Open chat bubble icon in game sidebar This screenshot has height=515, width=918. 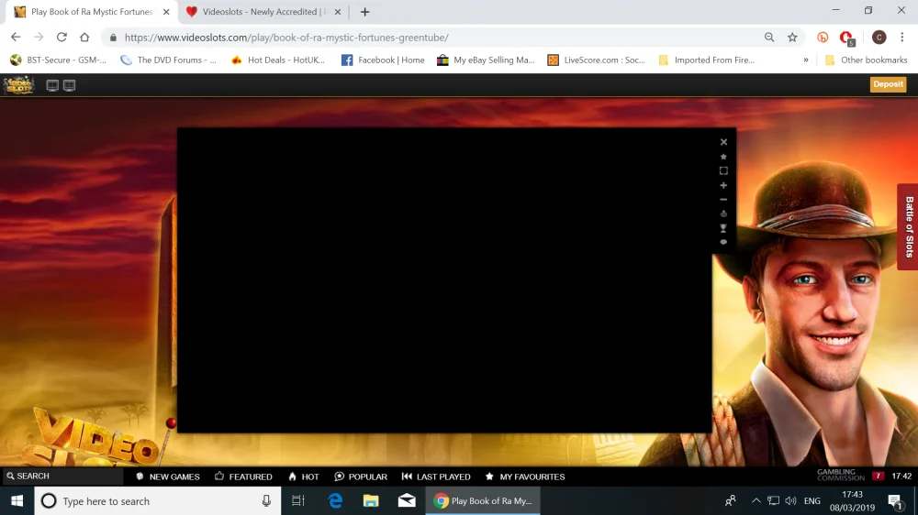tap(723, 242)
